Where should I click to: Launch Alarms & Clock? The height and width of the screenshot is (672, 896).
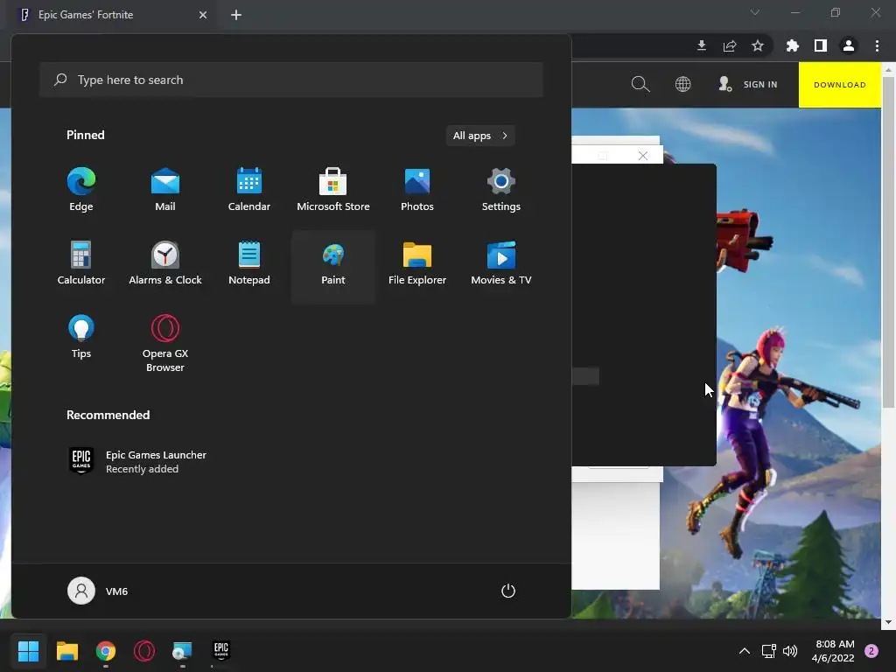click(x=165, y=263)
